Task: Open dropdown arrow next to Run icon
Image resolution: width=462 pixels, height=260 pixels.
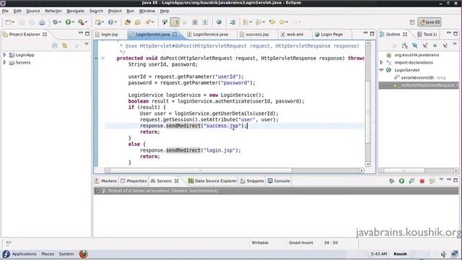Action: pos(73,22)
